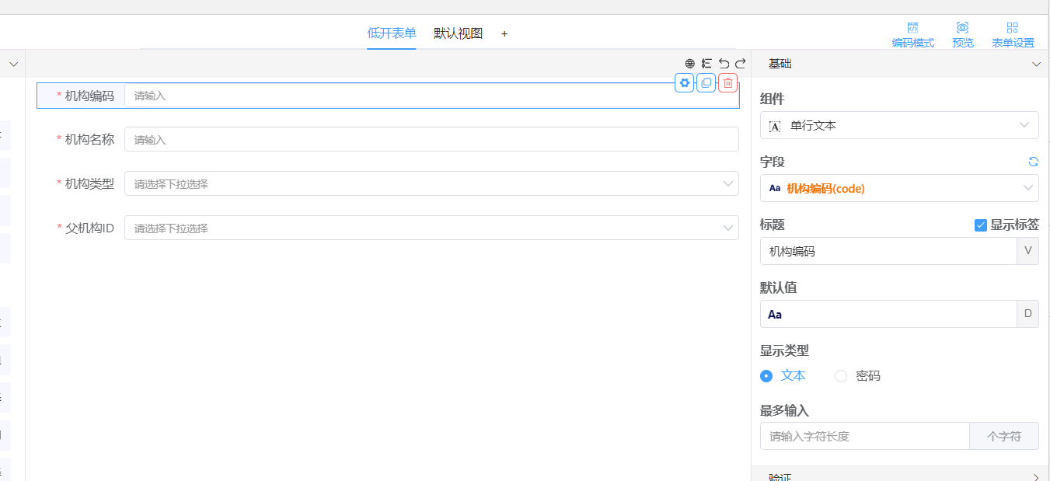Select the 密码 display type
1050x481 pixels.
(841, 376)
